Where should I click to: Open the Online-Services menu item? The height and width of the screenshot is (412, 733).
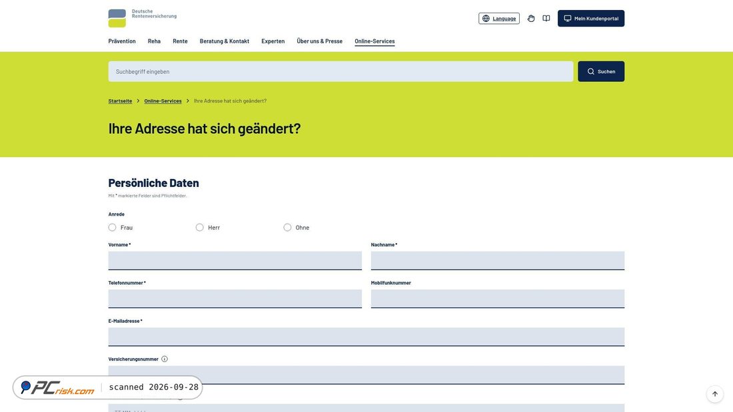374,41
